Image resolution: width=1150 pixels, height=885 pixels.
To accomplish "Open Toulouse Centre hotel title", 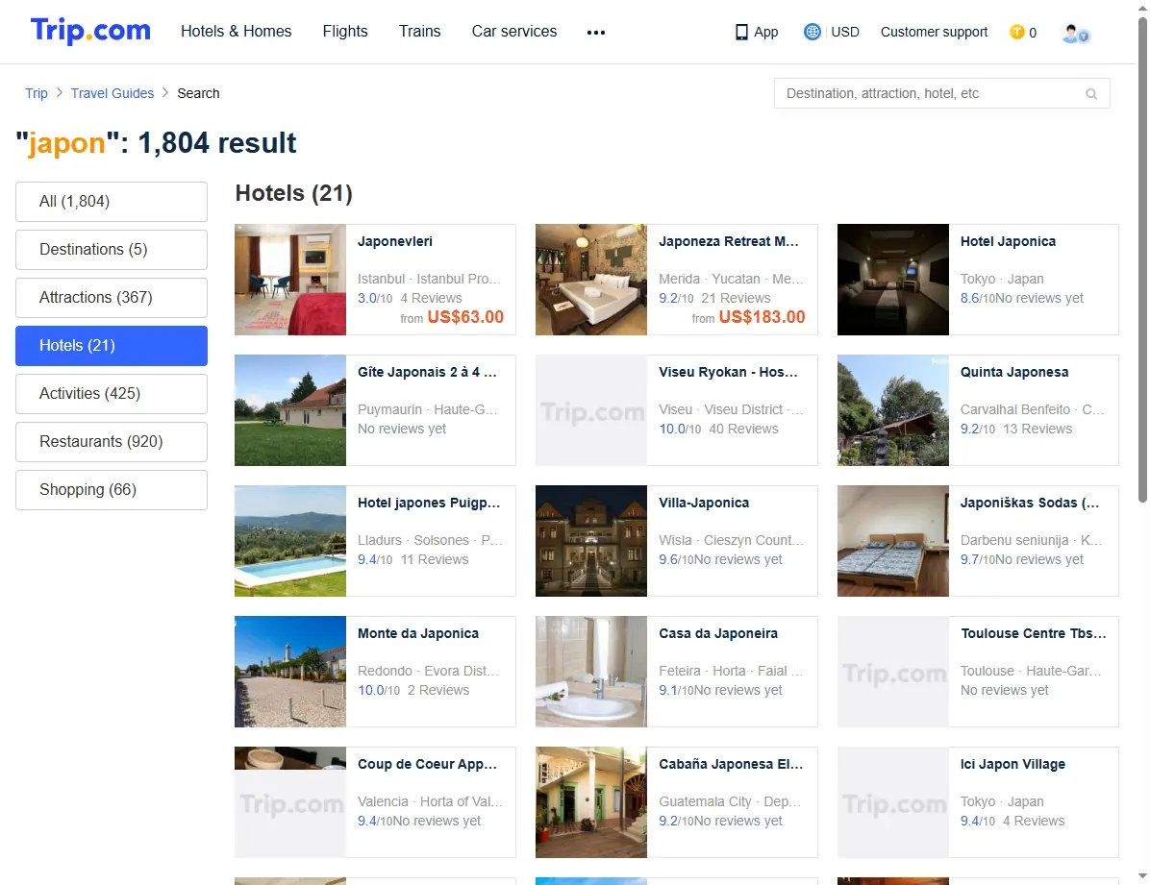I will pos(1034,633).
